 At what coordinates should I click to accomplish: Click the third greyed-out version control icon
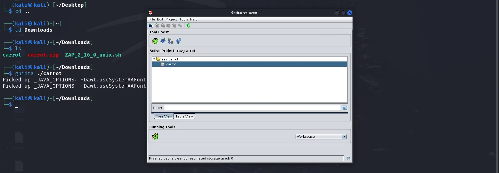coord(168,25)
